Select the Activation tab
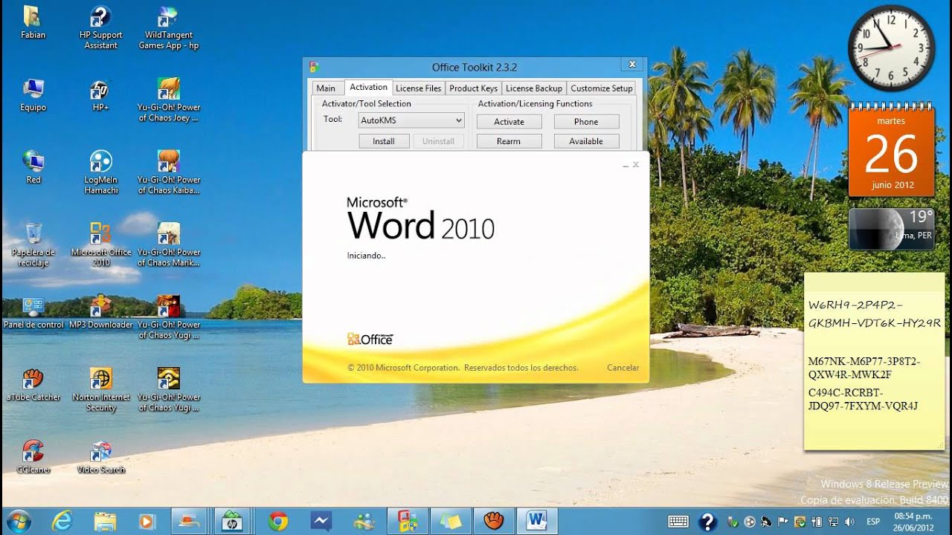 click(369, 87)
